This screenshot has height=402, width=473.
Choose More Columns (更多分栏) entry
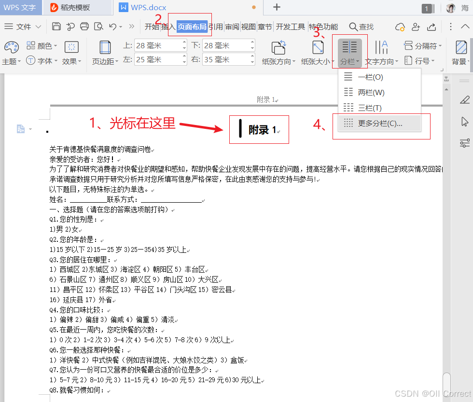[379, 124]
